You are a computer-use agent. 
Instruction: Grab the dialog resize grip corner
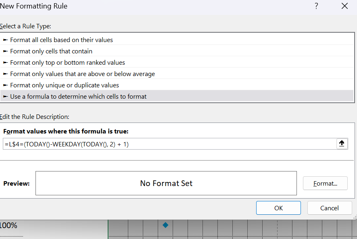pos(355,218)
